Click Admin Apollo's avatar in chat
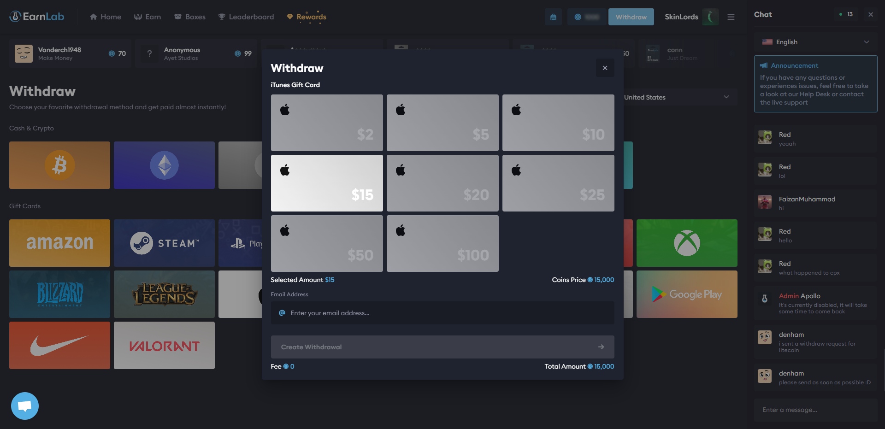The width and height of the screenshot is (885, 429). coord(765,299)
